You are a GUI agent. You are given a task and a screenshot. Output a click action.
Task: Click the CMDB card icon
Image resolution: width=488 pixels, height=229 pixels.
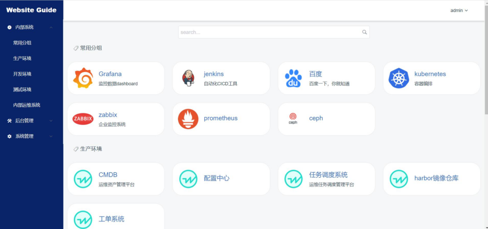click(83, 179)
